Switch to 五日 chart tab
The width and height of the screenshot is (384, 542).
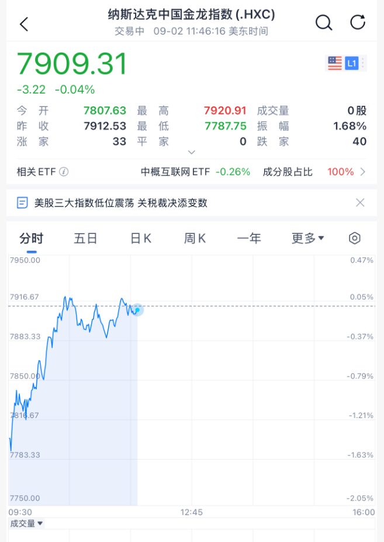85,239
